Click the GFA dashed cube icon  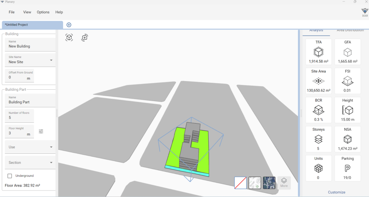(x=348, y=52)
